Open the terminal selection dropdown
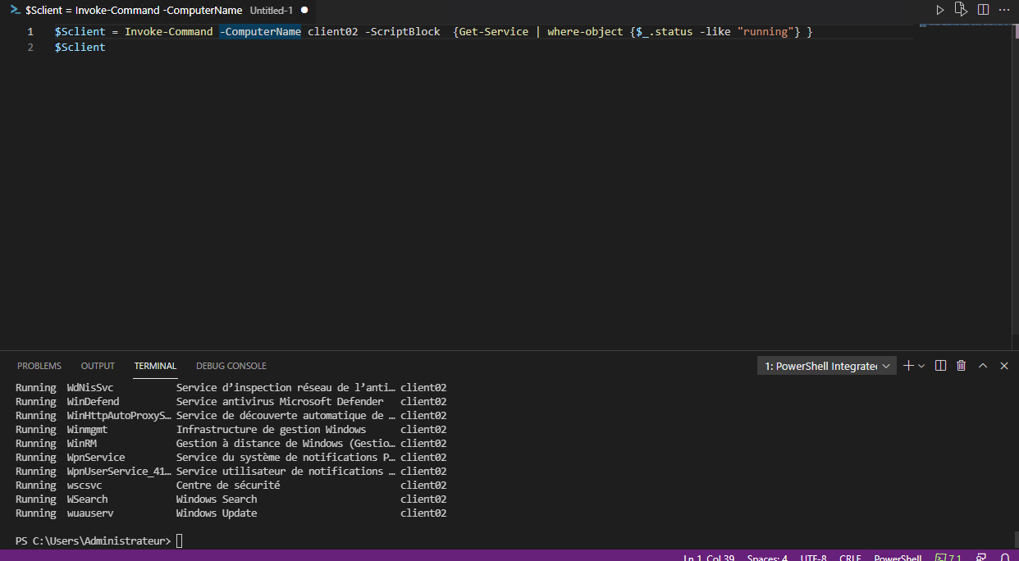 pyautogui.click(x=825, y=365)
